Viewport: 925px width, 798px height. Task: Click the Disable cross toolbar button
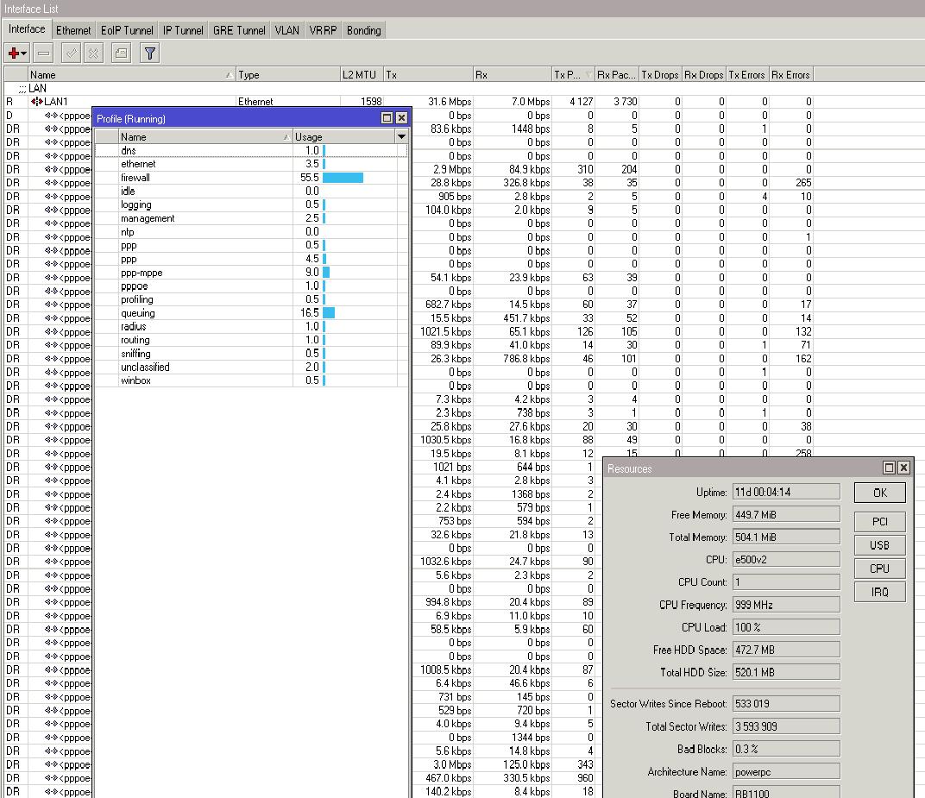click(93, 53)
